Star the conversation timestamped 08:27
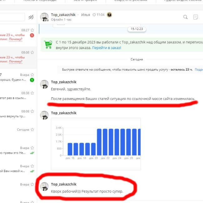This screenshot has height=203, width=203. coord(32,30)
